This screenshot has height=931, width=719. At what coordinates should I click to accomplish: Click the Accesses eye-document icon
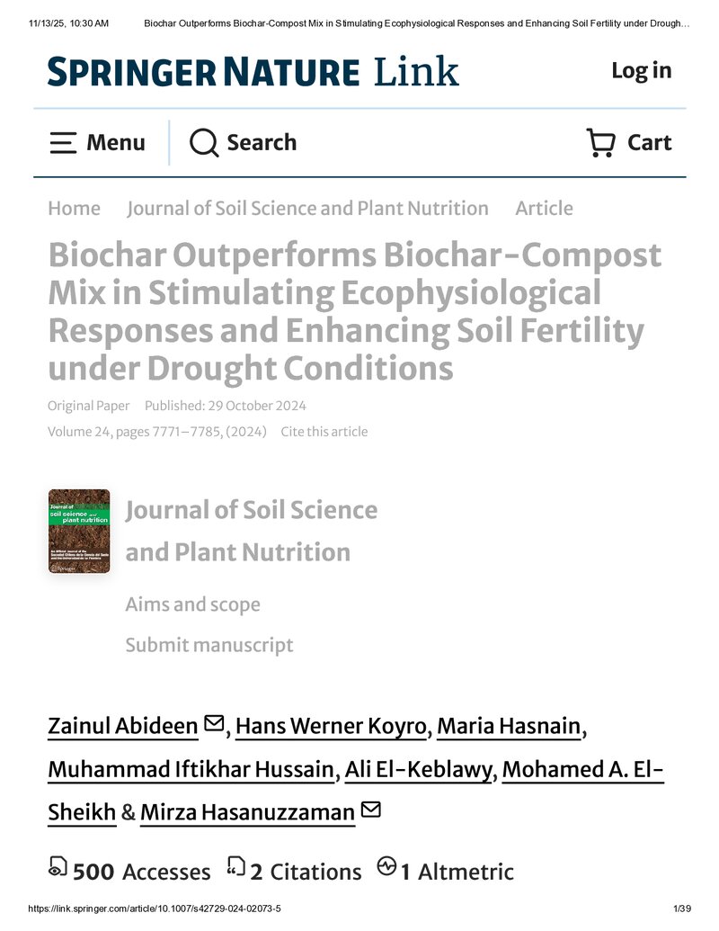pyautogui.click(x=58, y=867)
